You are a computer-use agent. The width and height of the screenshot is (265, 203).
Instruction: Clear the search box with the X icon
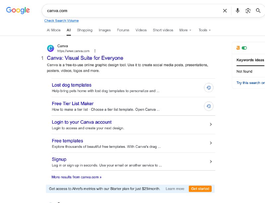225,11
